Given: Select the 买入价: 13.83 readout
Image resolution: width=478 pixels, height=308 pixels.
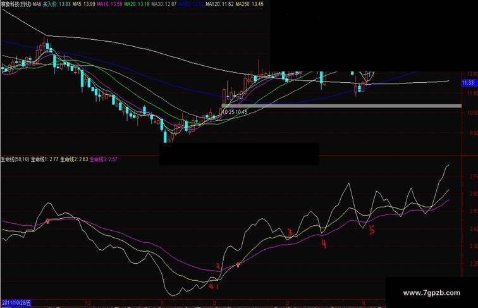Looking at the screenshot, I should click(x=56, y=4).
